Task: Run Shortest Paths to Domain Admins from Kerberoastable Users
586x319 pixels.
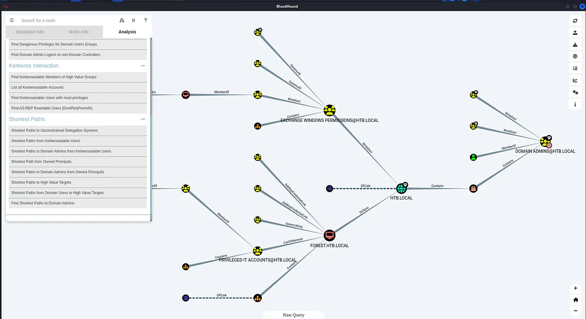Action: pos(78,151)
